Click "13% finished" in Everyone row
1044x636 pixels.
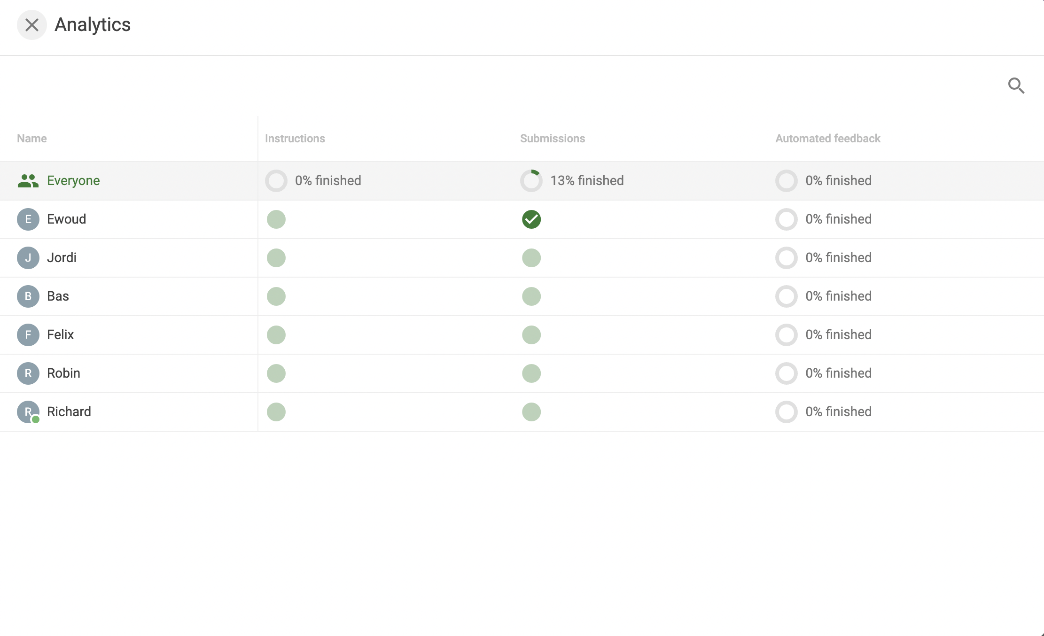587,181
